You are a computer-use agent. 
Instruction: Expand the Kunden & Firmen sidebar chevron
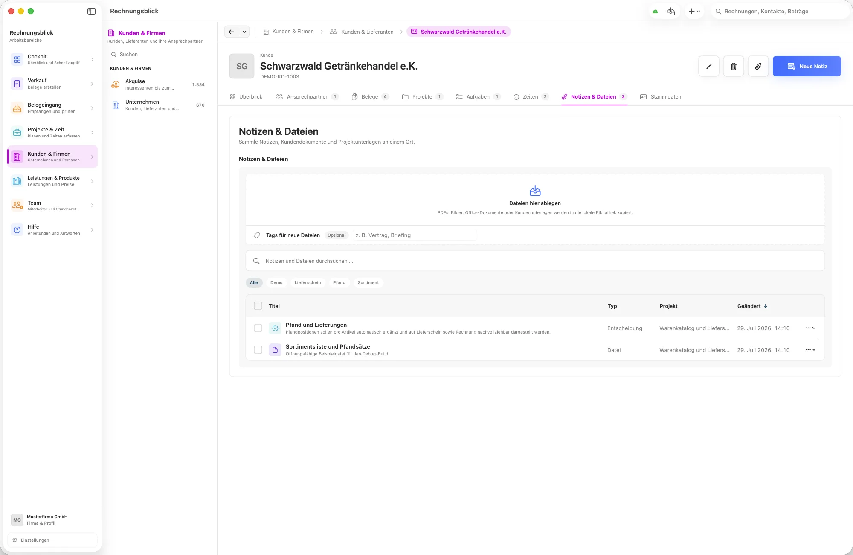point(92,157)
